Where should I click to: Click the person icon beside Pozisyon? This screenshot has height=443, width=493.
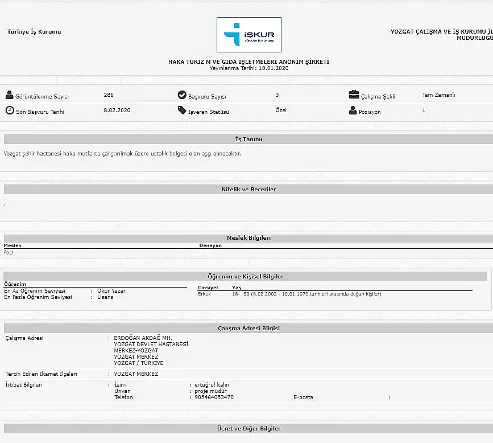(x=353, y=110)
